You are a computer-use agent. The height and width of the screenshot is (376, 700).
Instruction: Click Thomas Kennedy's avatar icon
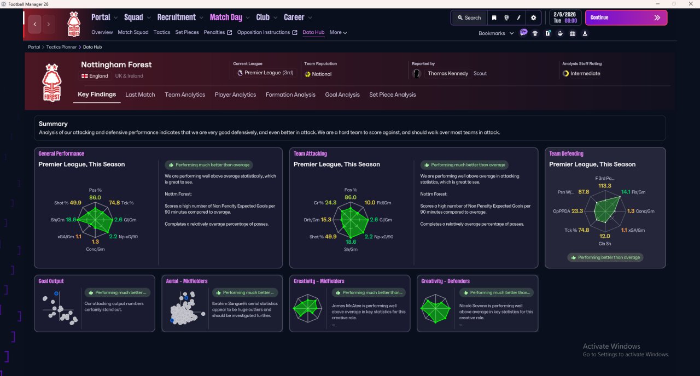pyautogui.click(x=417, y=73)
